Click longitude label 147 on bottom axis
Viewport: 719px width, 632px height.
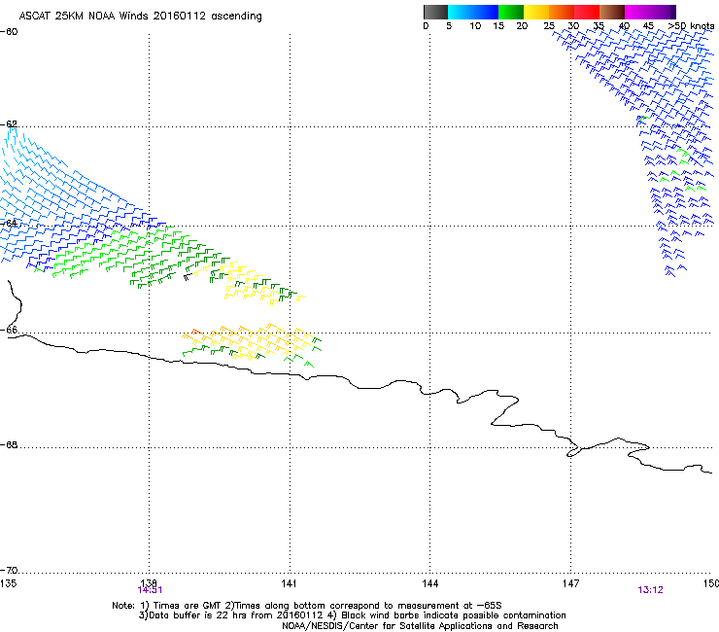click(570, 583)
